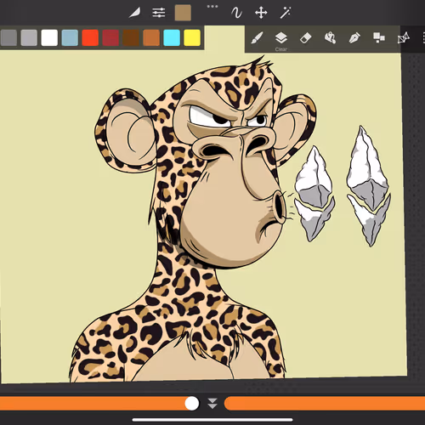Pick the white palette swatch
Viewport: 425px width, 425px height.
pyautogui.click(x=49, y=37)
